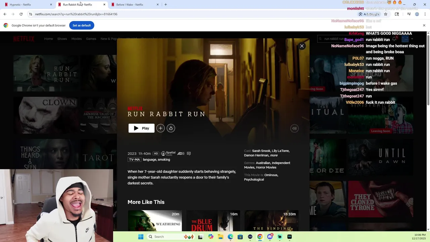This screenshot has width=430, height=242.
Task: Open Discord from the taskbar
Action: pyautogui.click(x=270, y=237)
